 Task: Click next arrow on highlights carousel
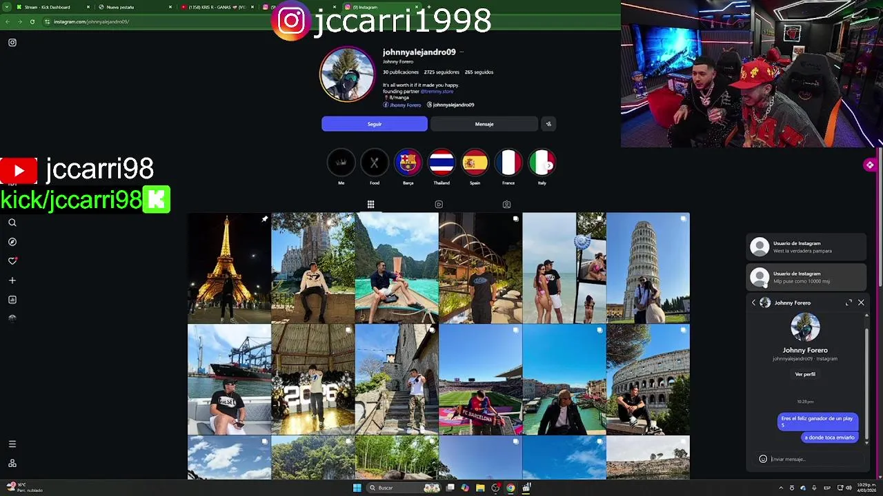coord(550,165)
